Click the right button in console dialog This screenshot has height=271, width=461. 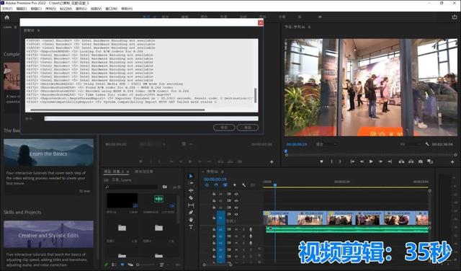[x=248, y=128]
